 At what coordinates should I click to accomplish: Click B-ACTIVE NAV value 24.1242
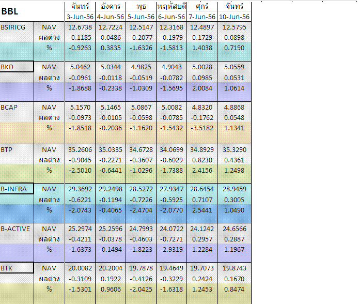202,229
